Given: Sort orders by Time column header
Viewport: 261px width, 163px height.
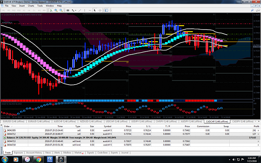Looking at the screenshot, I should coord(60,126).
